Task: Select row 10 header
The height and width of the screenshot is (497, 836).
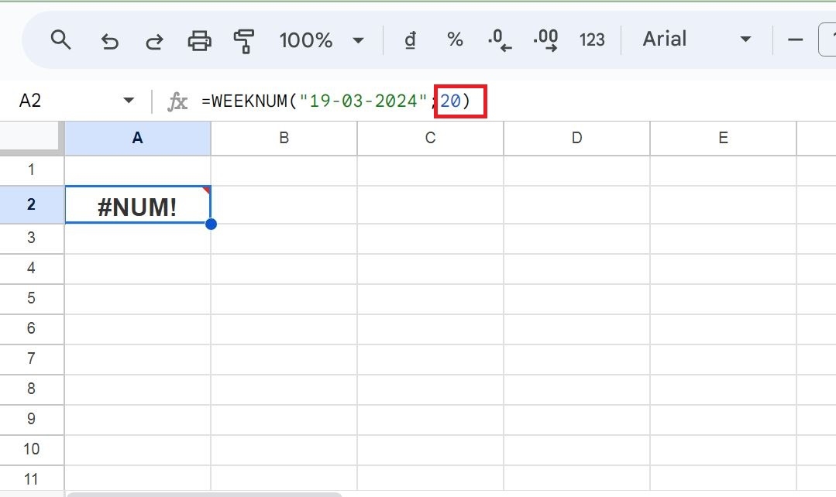Action: click(x=32, y=450)
